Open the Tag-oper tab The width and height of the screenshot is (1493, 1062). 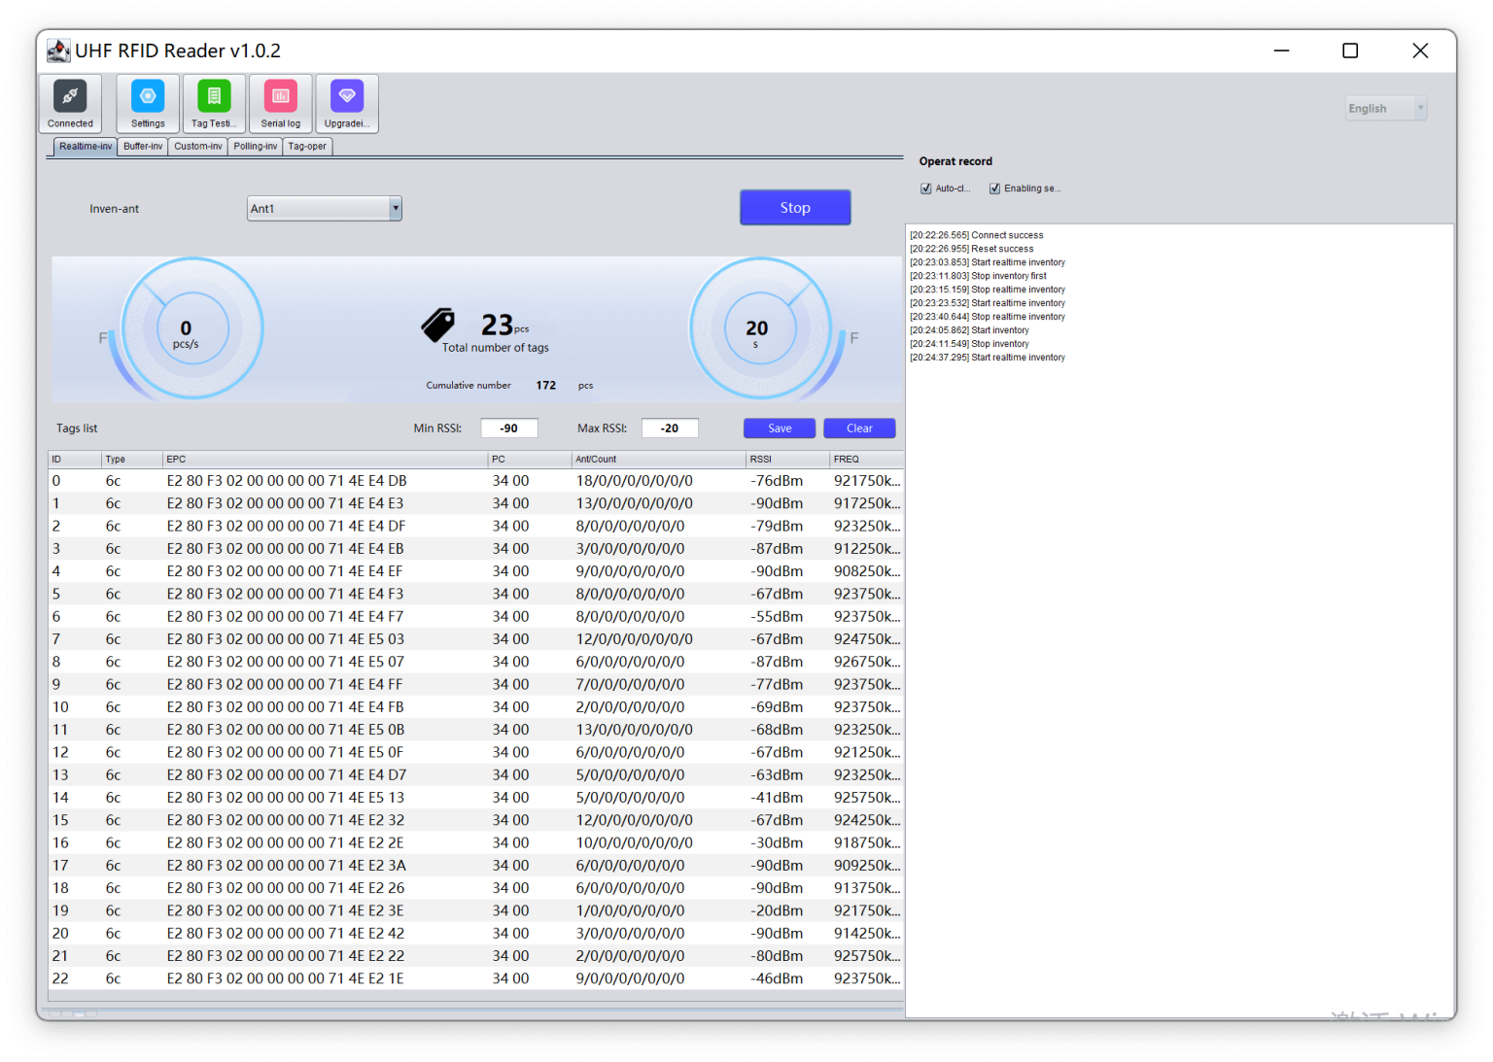(307, 146)
